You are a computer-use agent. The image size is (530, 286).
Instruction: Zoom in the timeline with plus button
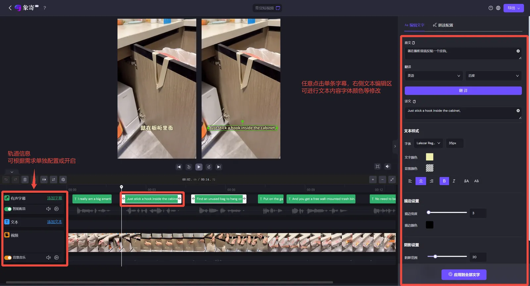(373, 180)
